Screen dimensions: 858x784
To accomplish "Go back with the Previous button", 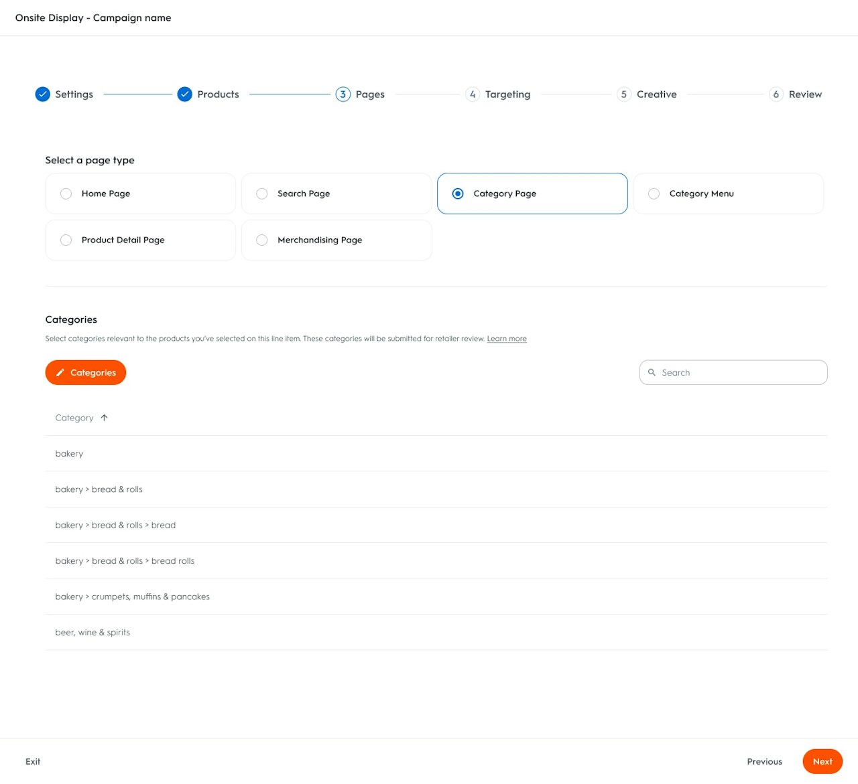I will 764,761.
